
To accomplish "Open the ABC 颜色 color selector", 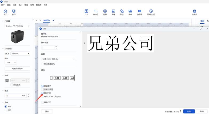I will point(11,62).
